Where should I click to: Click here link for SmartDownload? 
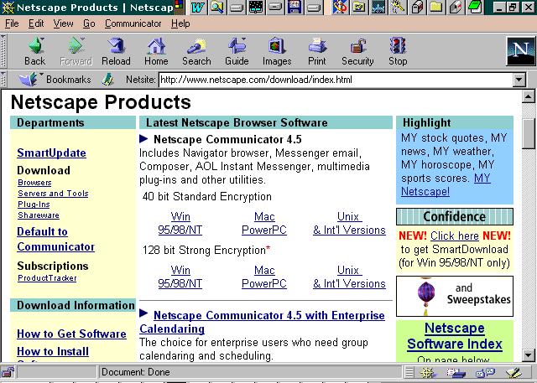tap(455, 235)
